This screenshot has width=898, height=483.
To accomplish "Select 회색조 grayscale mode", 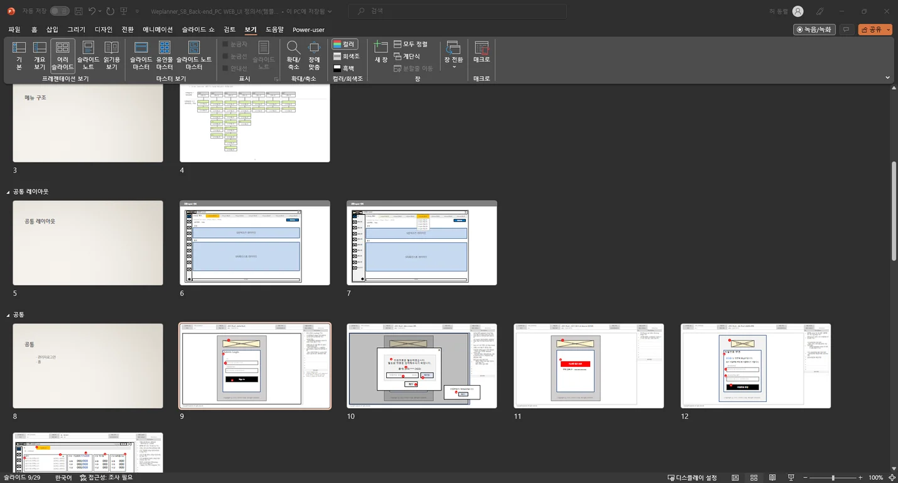I will click(x=346, y=56).
